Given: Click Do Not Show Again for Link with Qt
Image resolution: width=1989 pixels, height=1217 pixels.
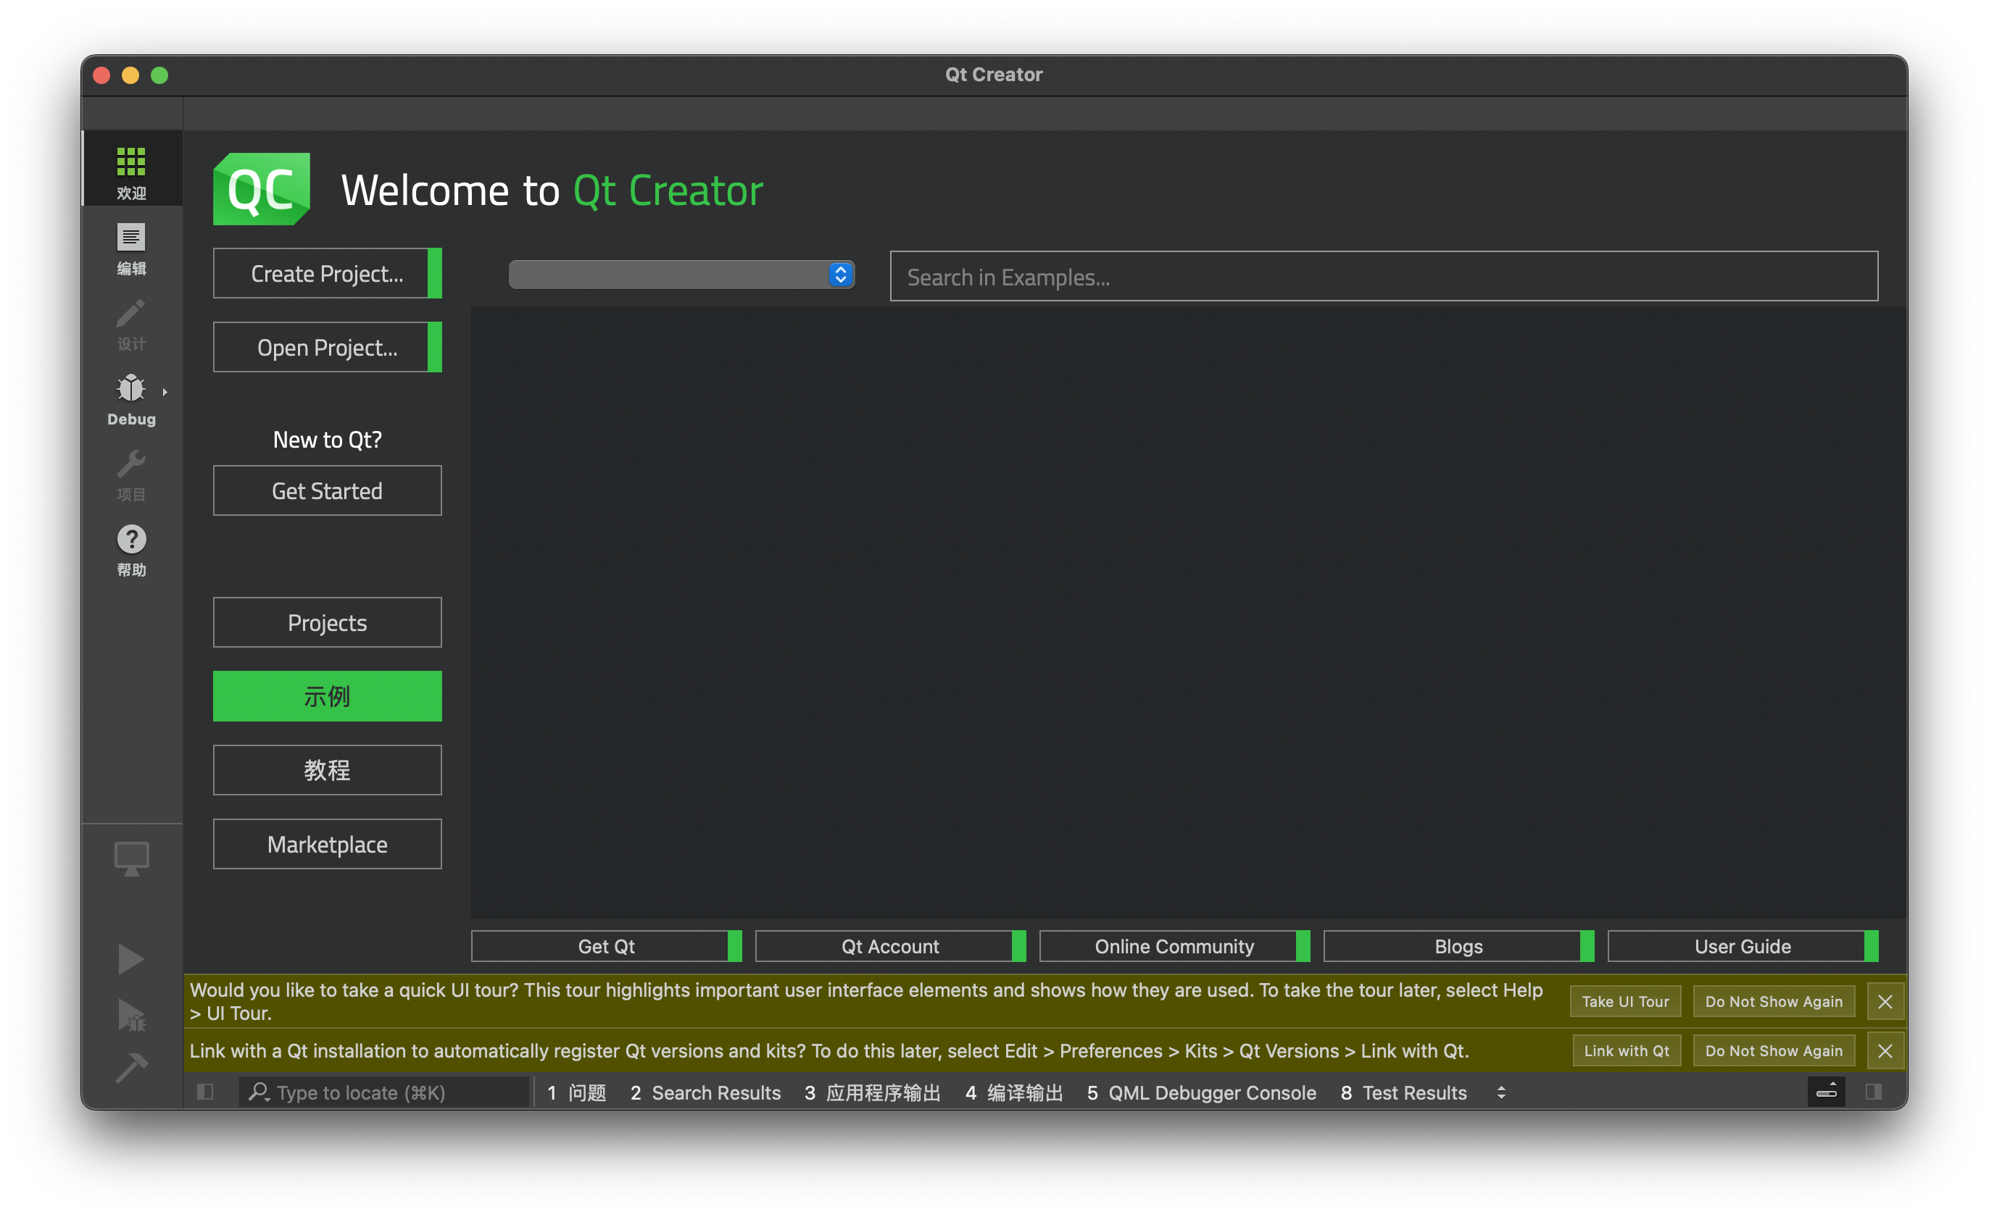Looking at the screenshot, I should coord(1774,1051).
